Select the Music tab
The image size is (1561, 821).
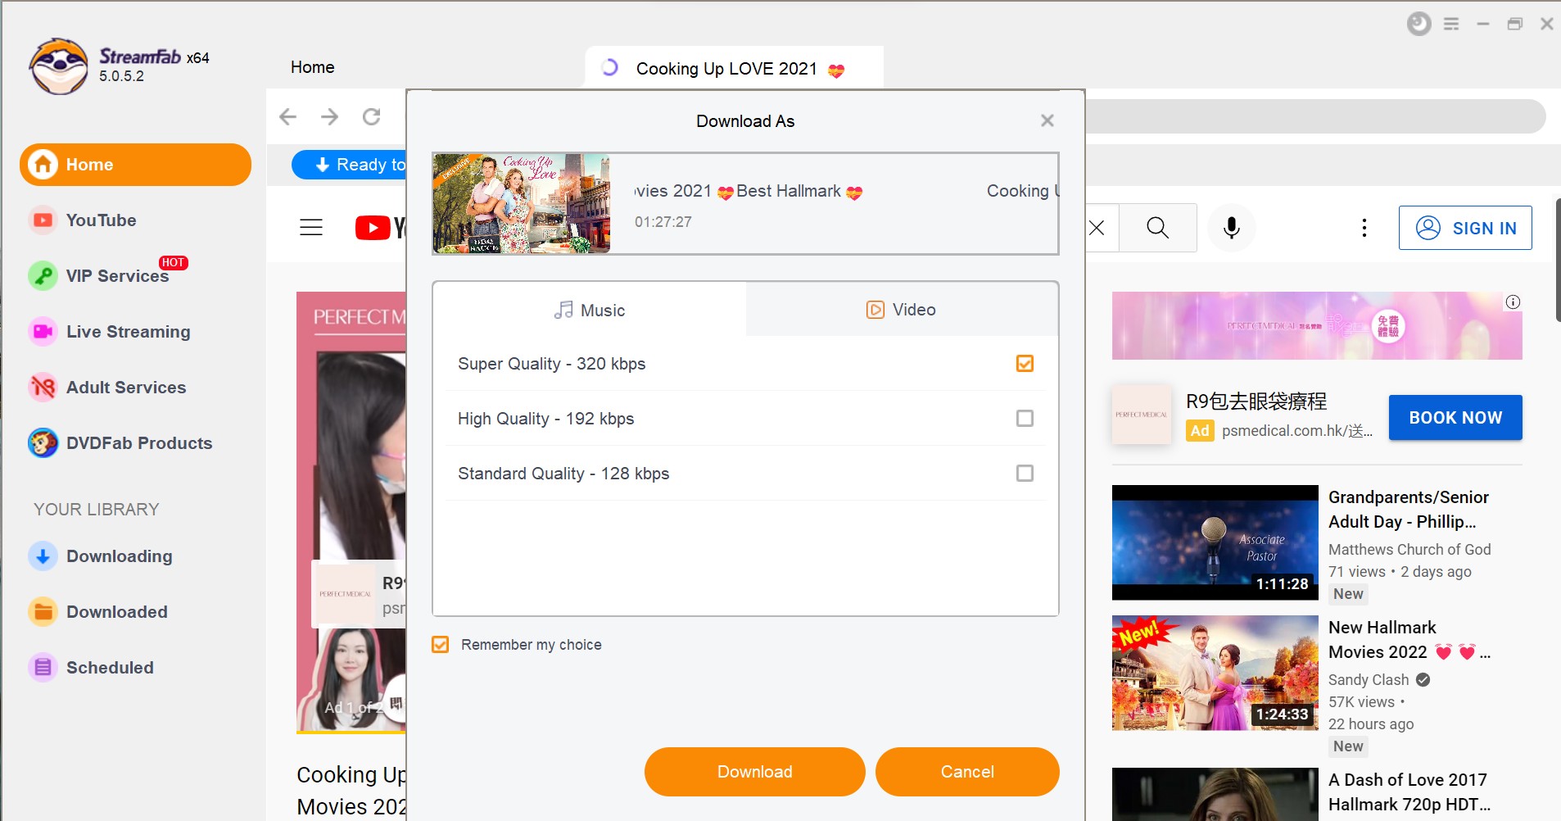pyautogui.click(x=590, y=311)
